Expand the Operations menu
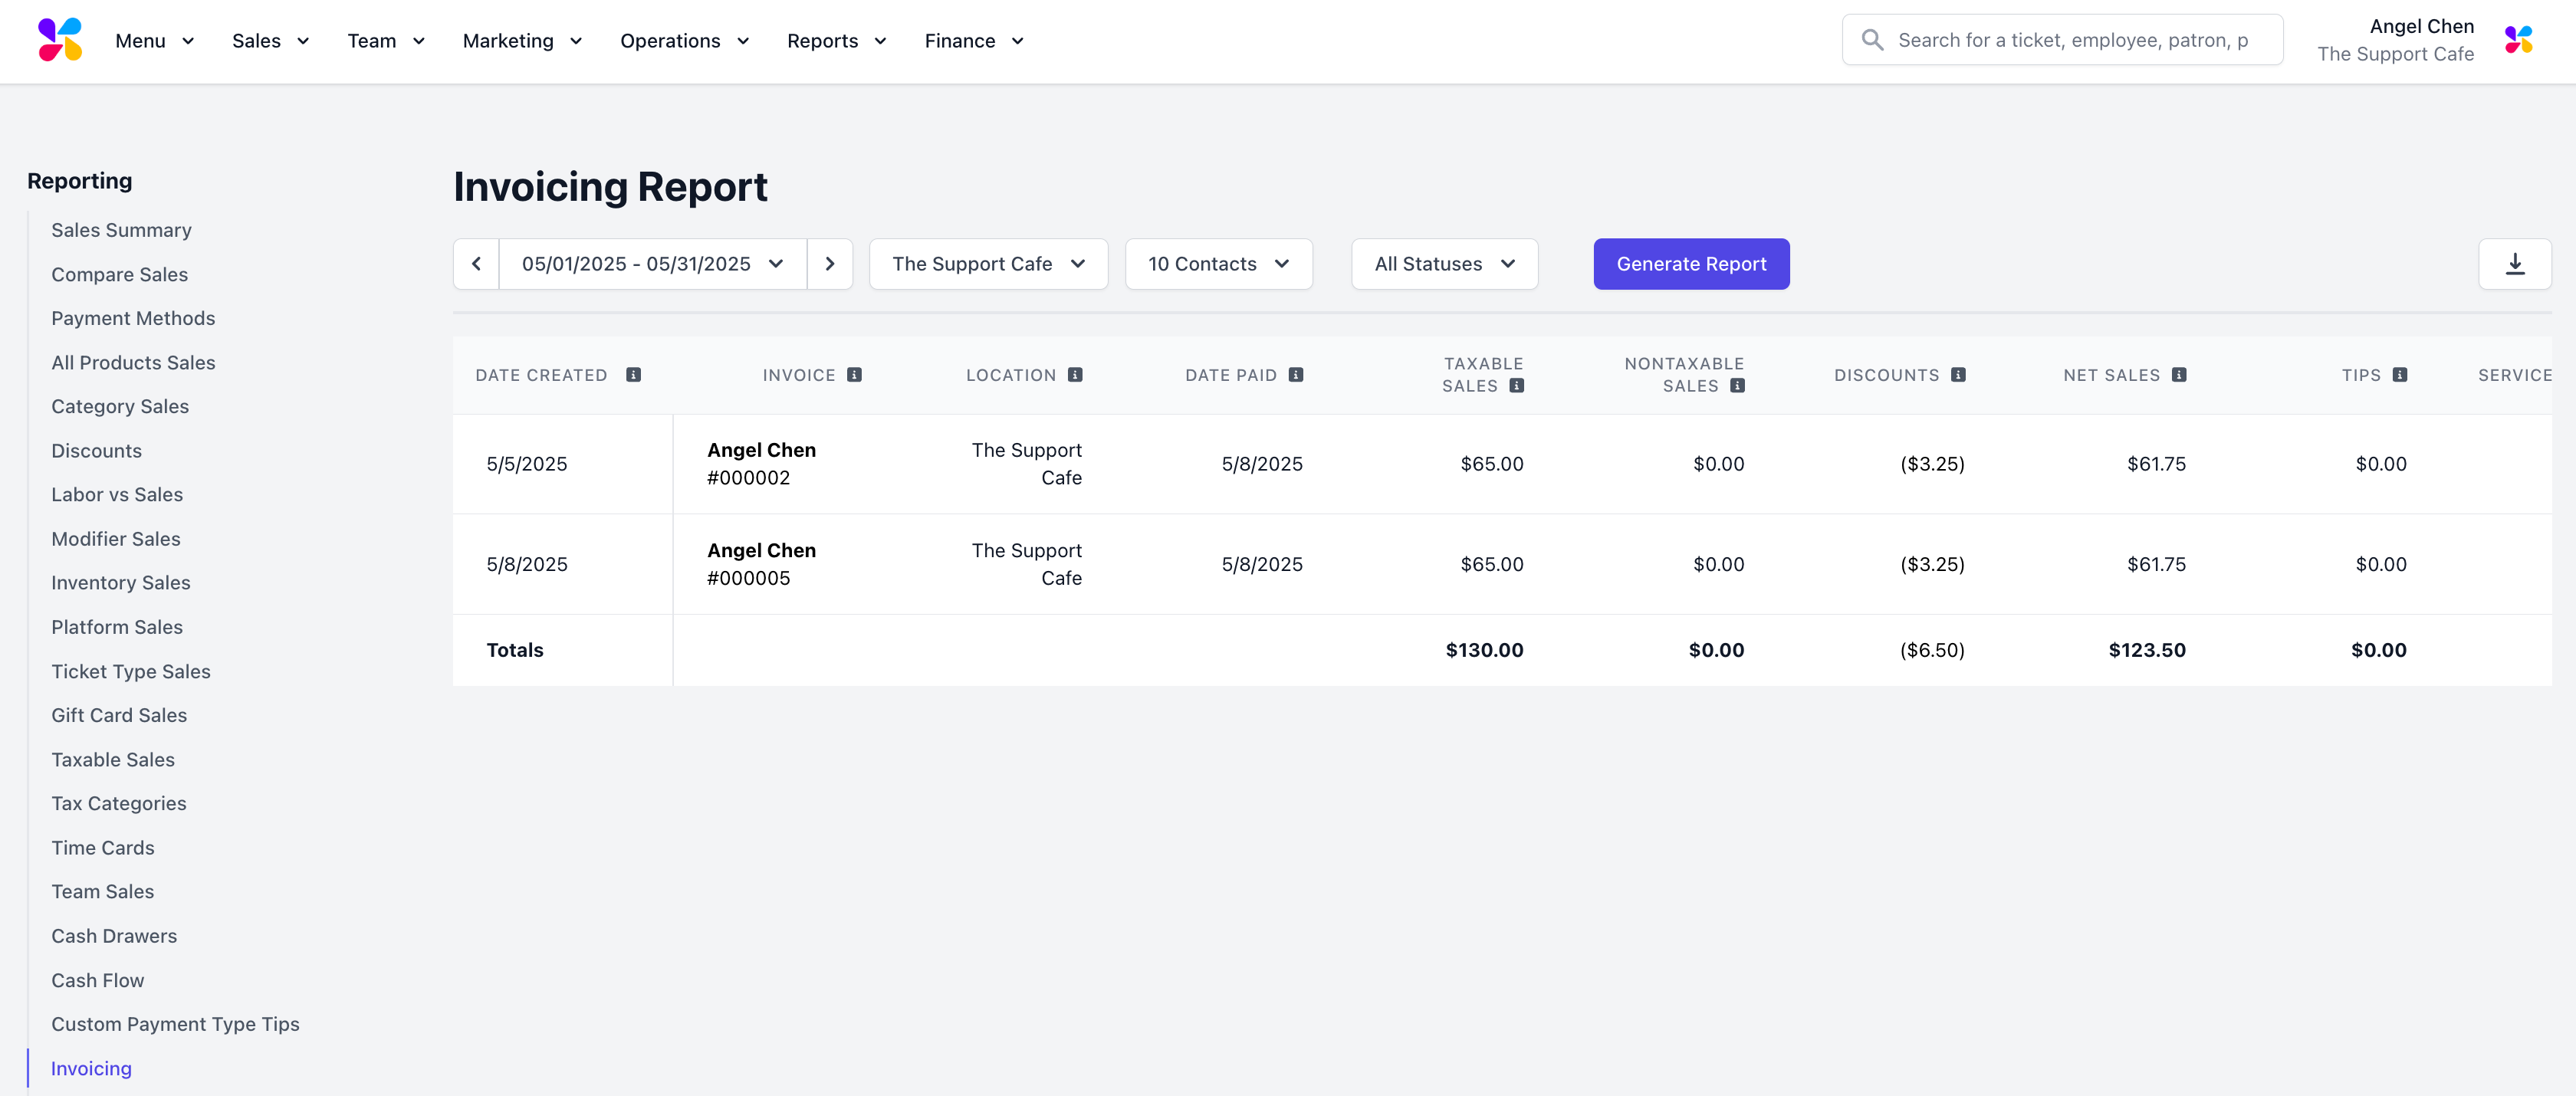Image resolution: width=2576 pixels, height=1096 pixels. (x=685, y=41)
